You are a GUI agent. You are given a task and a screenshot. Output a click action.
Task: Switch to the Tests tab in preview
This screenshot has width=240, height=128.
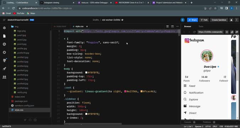pos(201,26)
